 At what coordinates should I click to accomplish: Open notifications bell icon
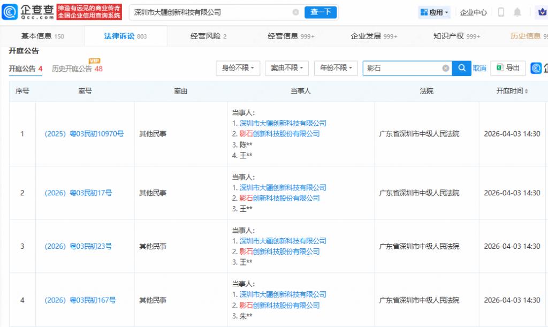[517, 12]
